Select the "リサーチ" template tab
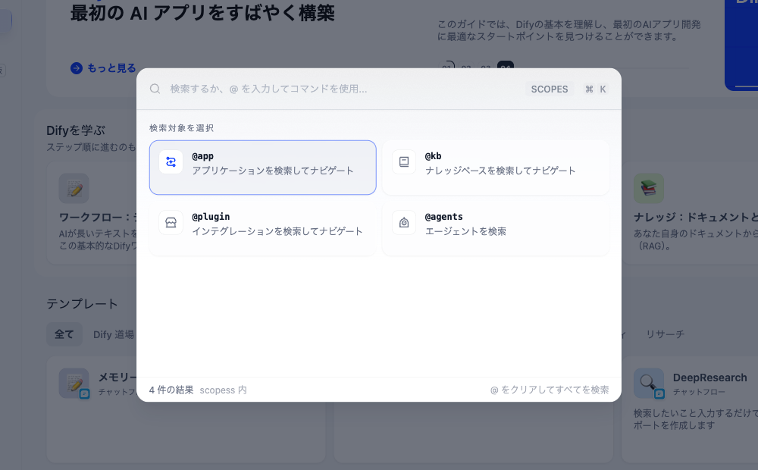This screenshot has height=470, width=758. 666,334
